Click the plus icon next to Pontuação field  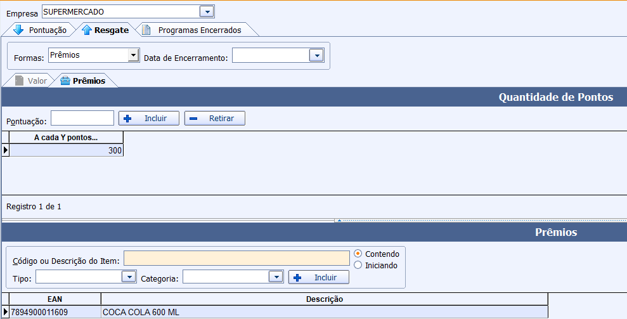click(127, 119)
